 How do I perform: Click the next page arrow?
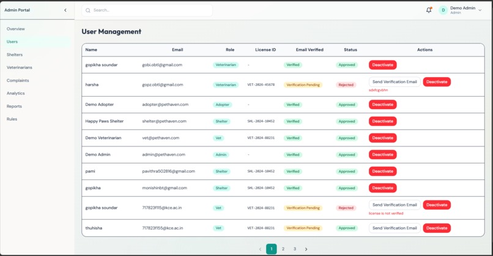point(306,249)
